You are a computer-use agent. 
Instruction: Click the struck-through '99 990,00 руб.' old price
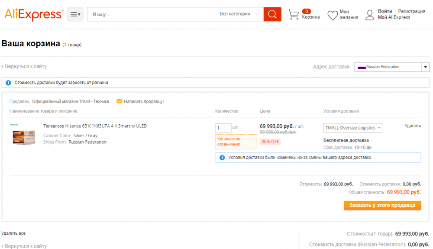pyautogui.click(x=278, y=132)
